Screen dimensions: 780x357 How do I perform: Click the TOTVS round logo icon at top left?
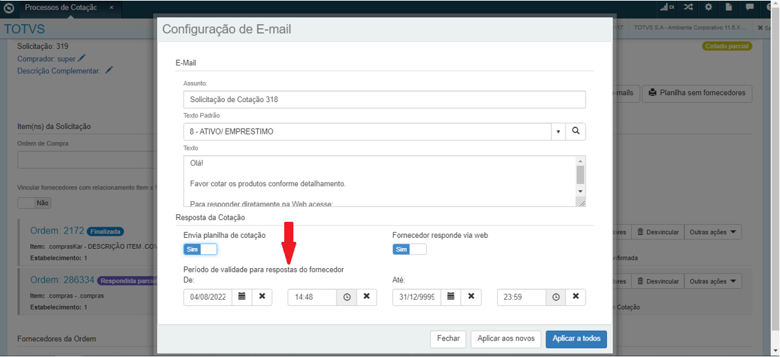[8, 8]
